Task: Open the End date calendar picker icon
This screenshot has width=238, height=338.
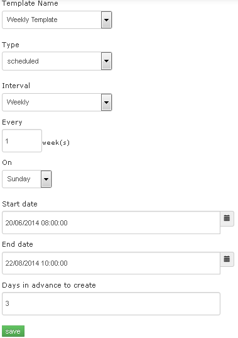Action: click(x=227, y=259)
